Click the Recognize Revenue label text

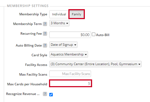pos(23,94)
